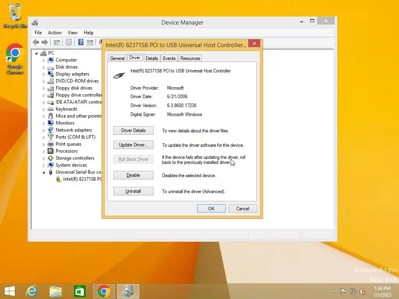Expand the Computer tree node
399x299 pixels.
pos(44,60)
